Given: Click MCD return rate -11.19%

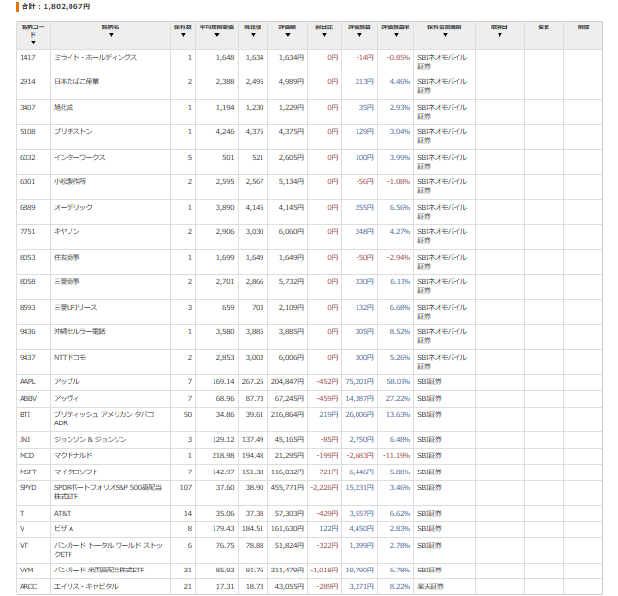Looking at the screenshot, I should [x=397, y=456].
